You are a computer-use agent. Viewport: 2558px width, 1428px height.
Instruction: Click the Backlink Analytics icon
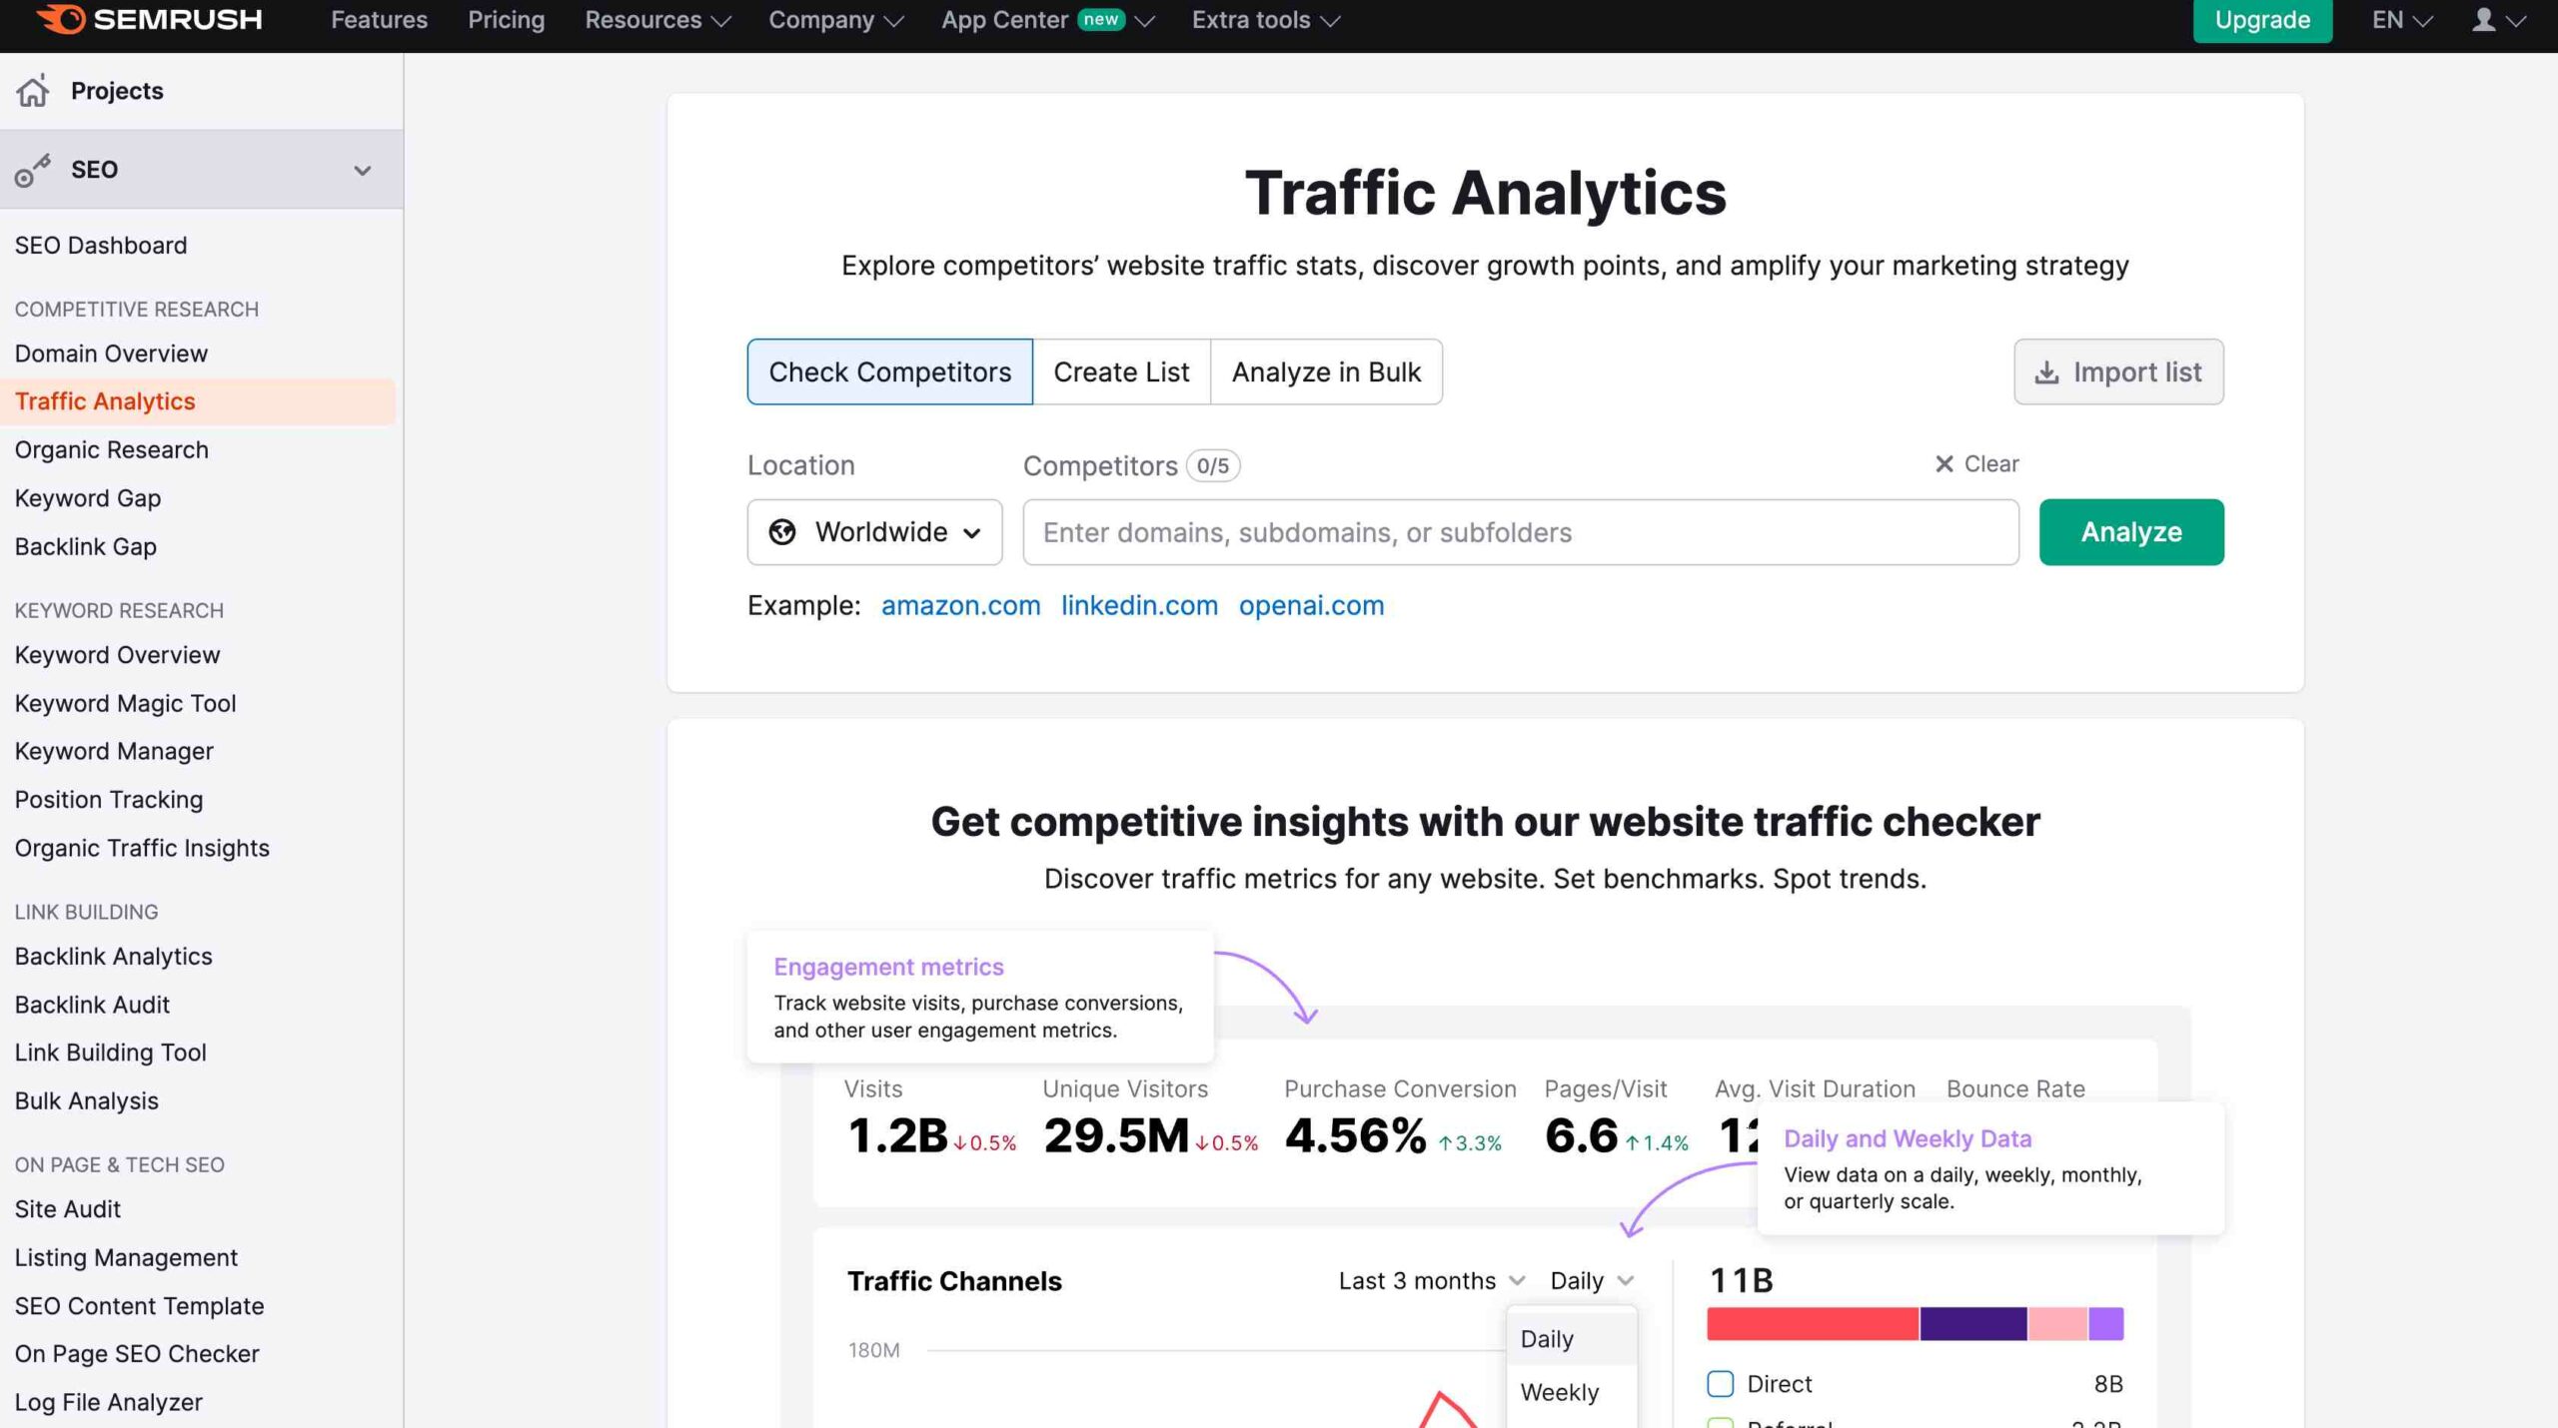click(x=113, y=956)
